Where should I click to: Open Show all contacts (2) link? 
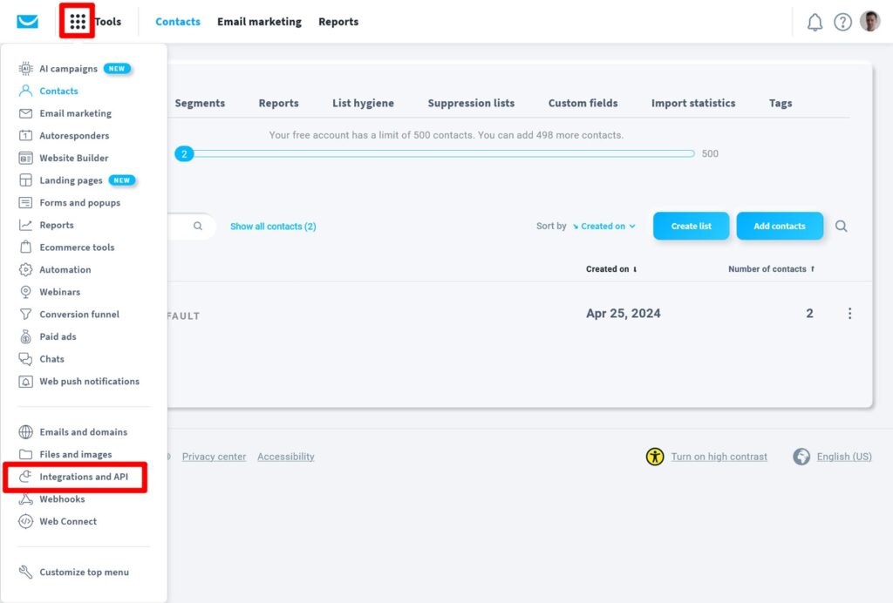coord(273,226)
